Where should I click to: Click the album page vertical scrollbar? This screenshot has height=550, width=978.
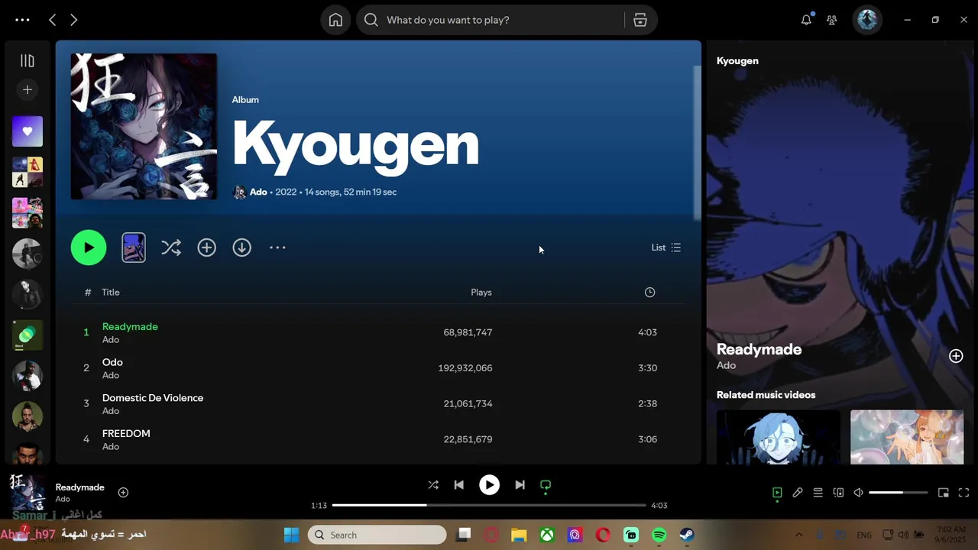point(697,144)
